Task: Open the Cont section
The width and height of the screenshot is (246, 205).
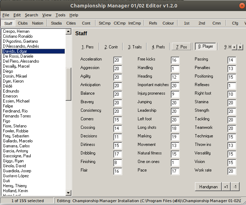Action: click(86, 23)
